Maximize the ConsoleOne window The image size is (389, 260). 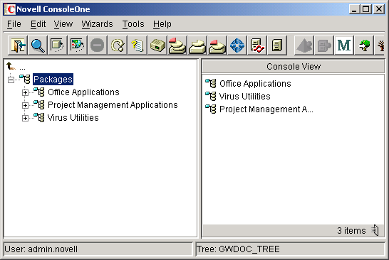point(366,9)
